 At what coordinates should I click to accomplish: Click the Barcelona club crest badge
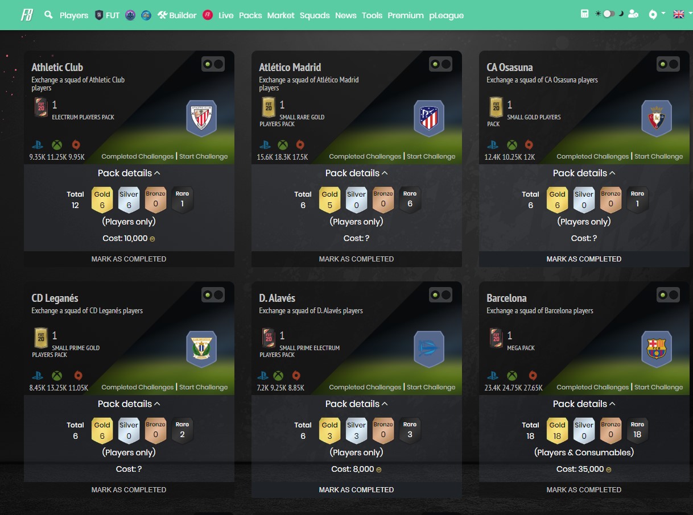(x=657, y=349)
